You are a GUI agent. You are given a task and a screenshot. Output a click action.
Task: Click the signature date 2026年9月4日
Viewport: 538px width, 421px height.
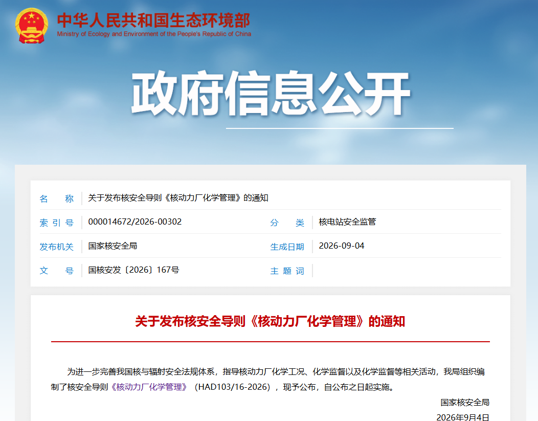462,417
